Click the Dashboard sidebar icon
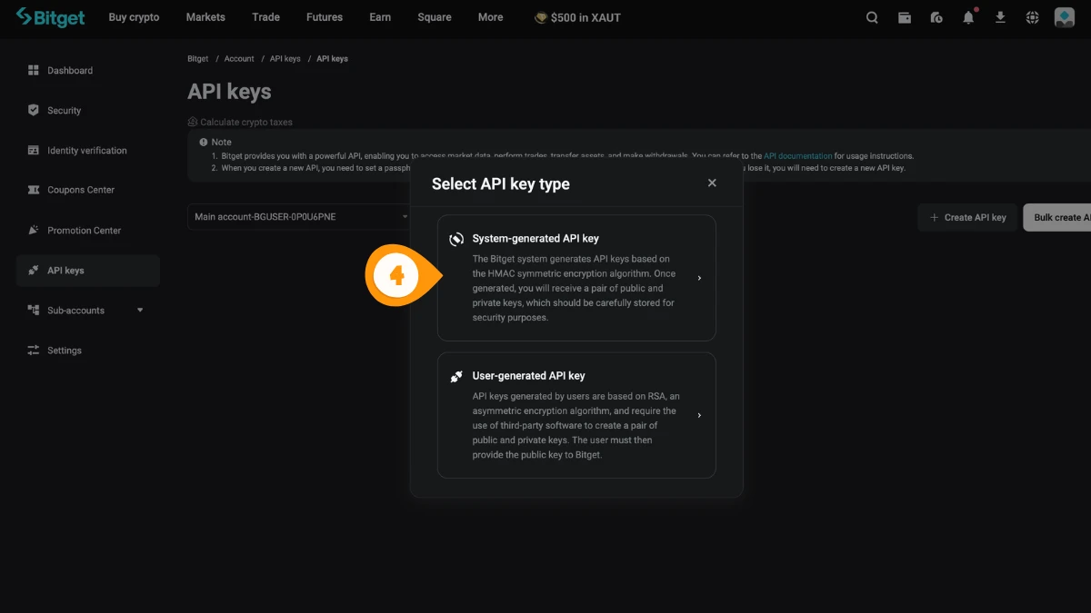The width and height of the screenshot is (1091, 613). (x=34, y=70)
